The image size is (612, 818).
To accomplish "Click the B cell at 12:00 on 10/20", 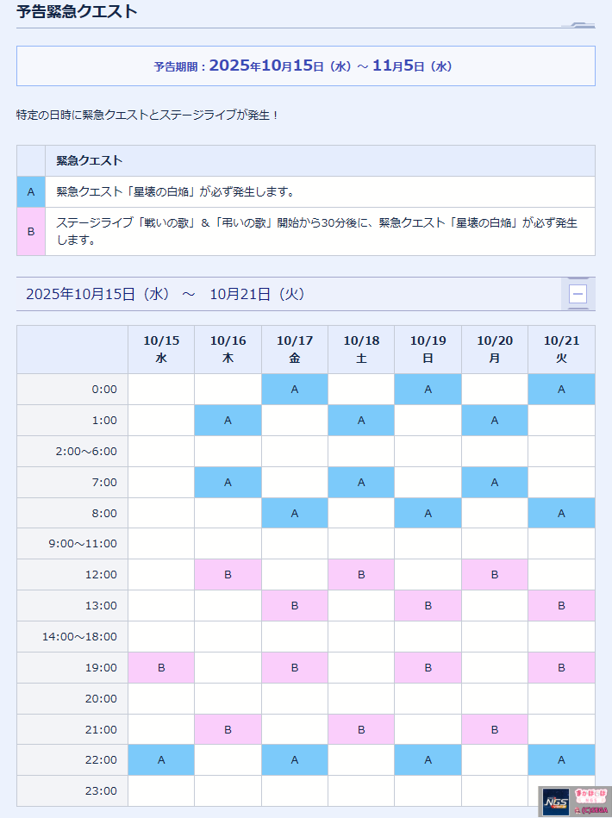I will click(495, 575).
